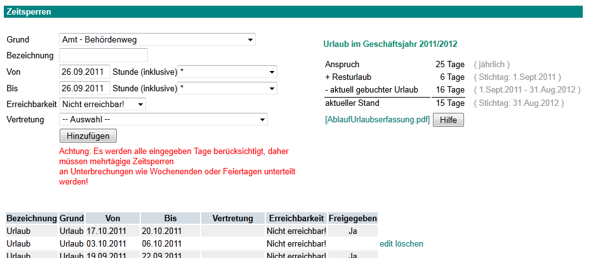Click the Erreichbarkeit column header
The image size is (591, 258).
coord(296,219)
